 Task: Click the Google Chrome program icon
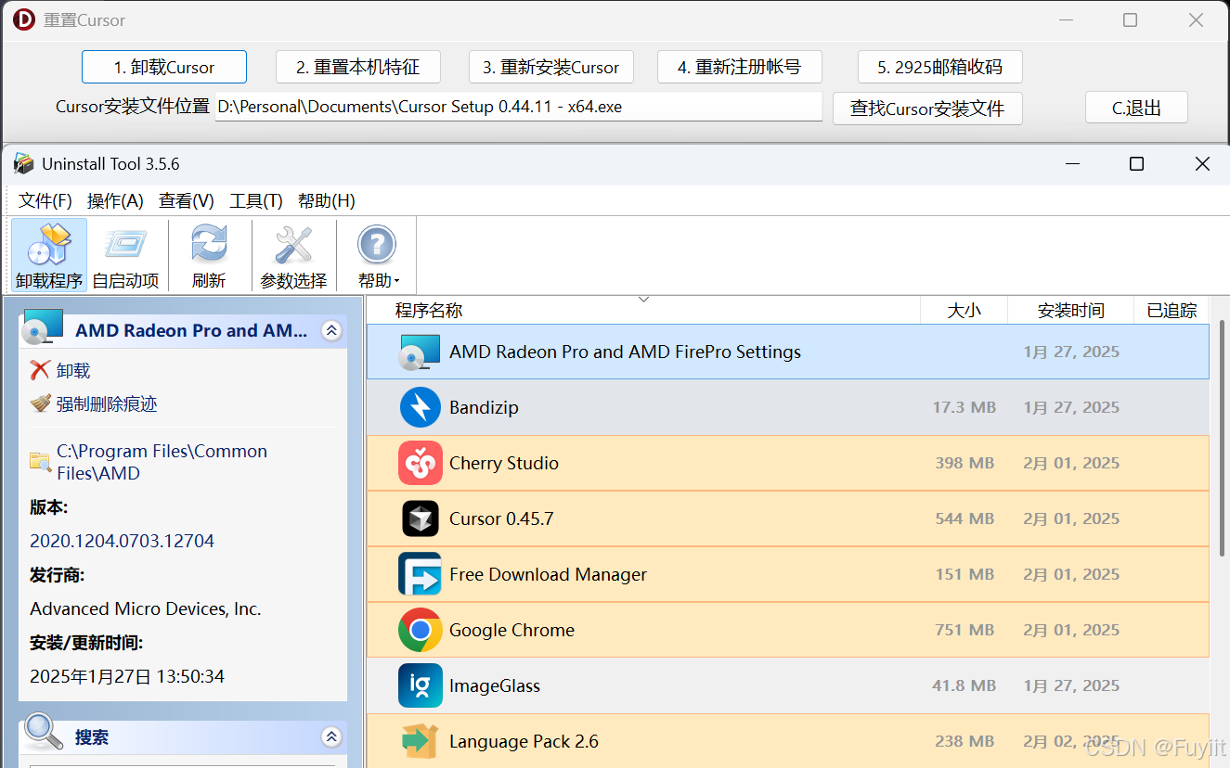tap(420, 630)
